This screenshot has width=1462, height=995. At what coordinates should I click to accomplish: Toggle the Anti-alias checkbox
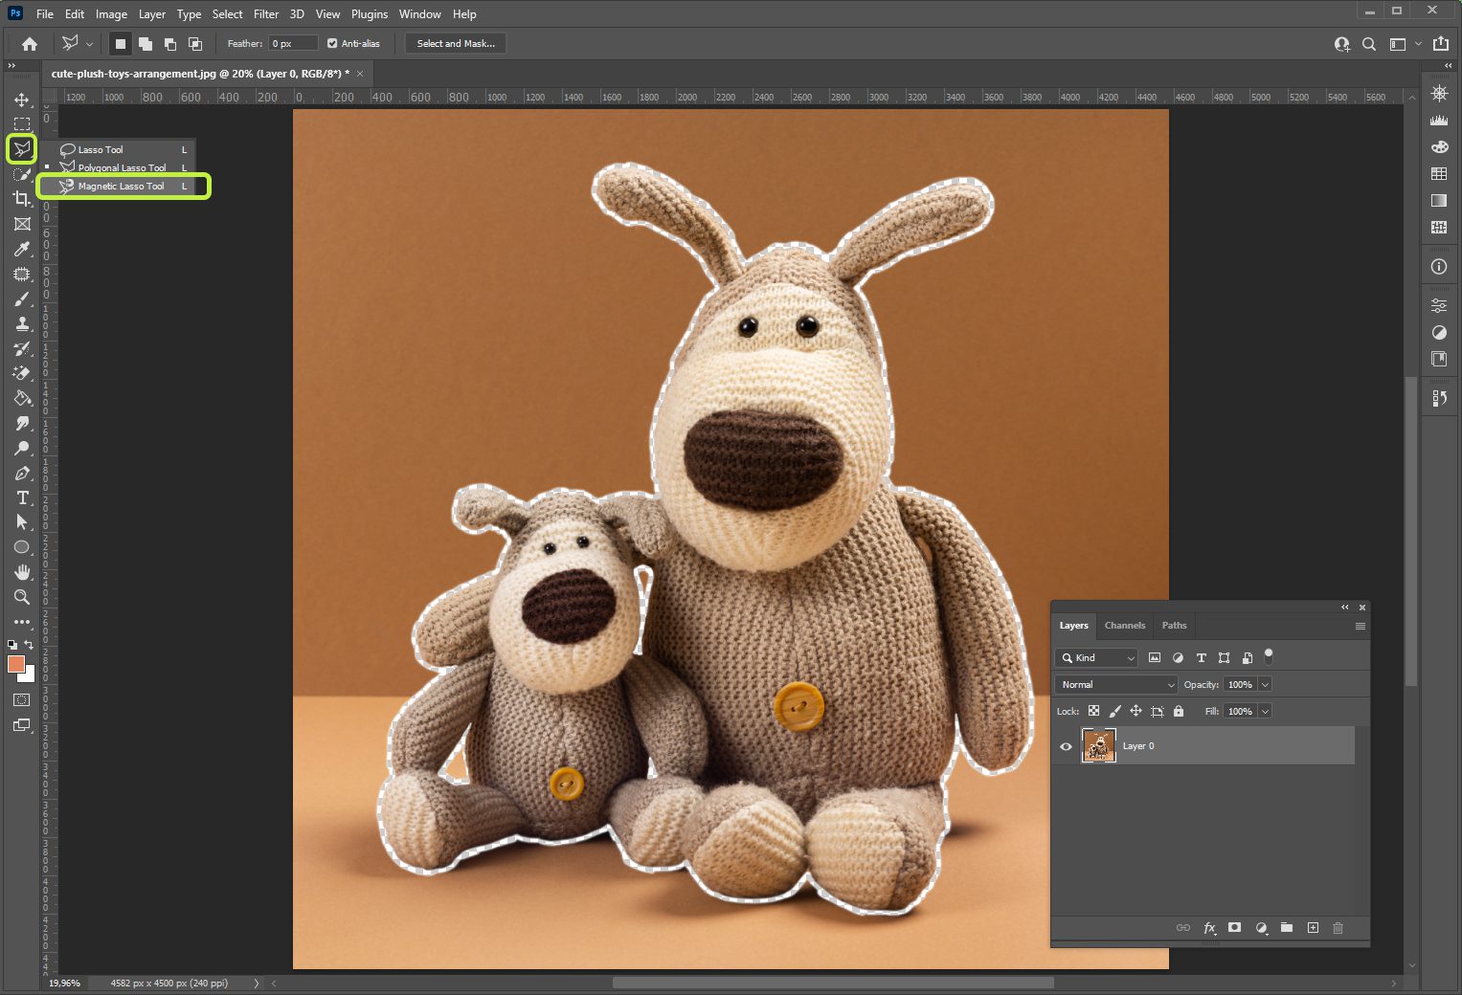[x=332, y=43]
